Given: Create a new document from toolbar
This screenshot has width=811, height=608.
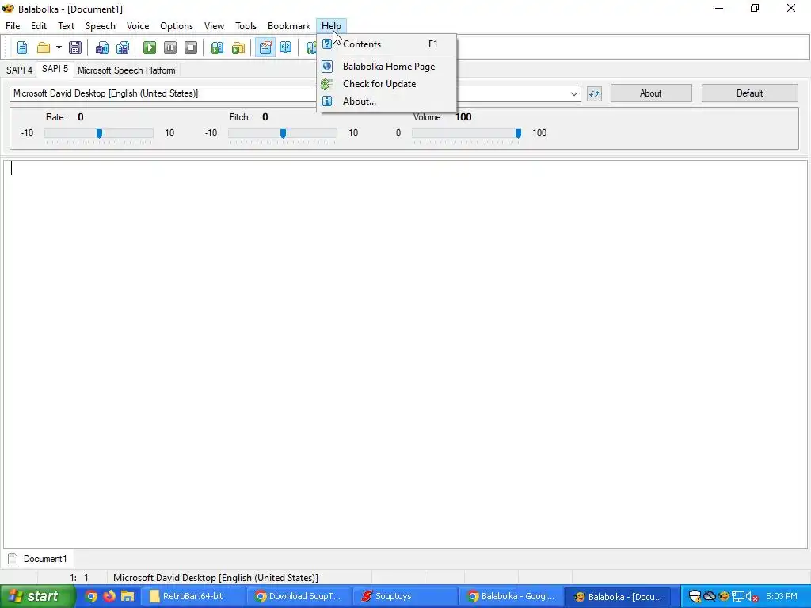Looking at the screenshot, I should click(21, 47).
